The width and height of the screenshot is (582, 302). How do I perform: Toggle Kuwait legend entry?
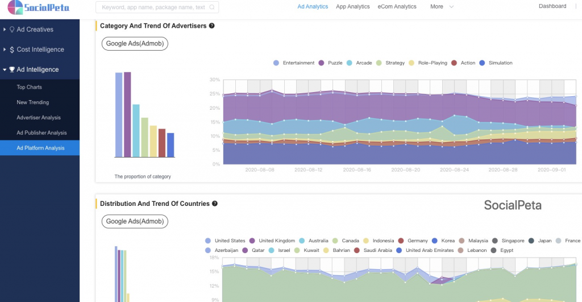306,250
